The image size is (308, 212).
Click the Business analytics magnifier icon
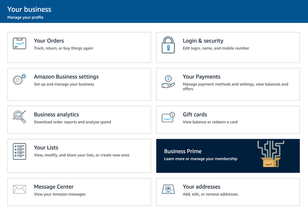pyautogui.click(x=19, y=117)
